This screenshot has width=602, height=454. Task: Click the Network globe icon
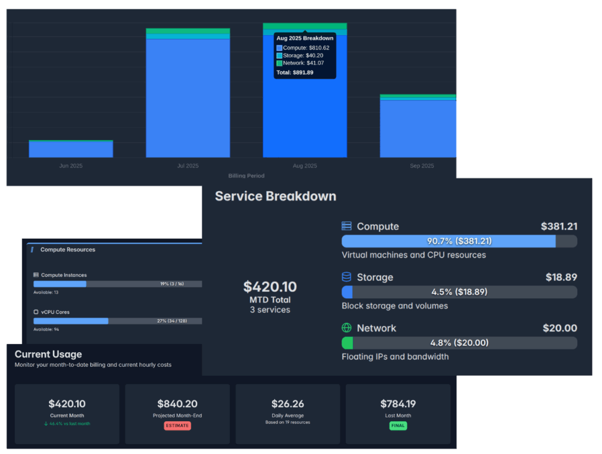(346, 328)
